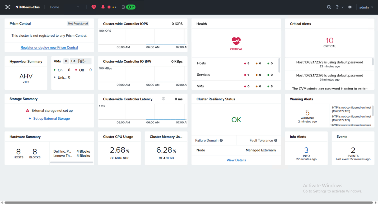Click the VMs count badge showing 8
378x204 pixels.
click(66, 61)
